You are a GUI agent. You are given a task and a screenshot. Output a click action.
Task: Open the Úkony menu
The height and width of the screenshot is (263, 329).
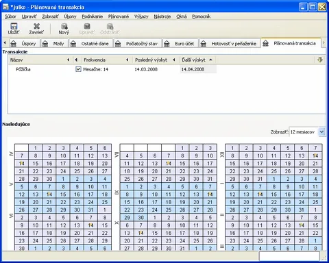(70, 16)
